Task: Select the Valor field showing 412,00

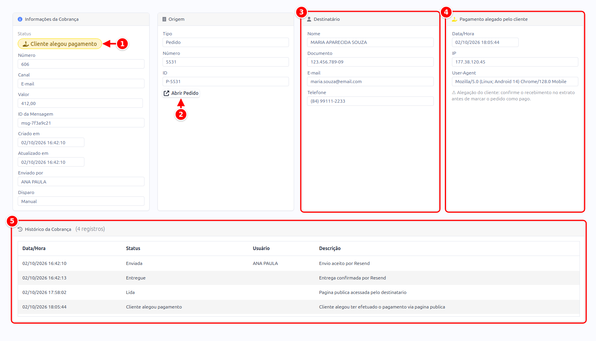Action: [80, 103]
